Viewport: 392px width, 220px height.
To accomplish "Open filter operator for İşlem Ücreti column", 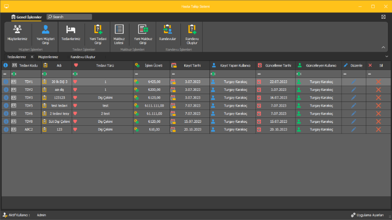I will 136,74.
